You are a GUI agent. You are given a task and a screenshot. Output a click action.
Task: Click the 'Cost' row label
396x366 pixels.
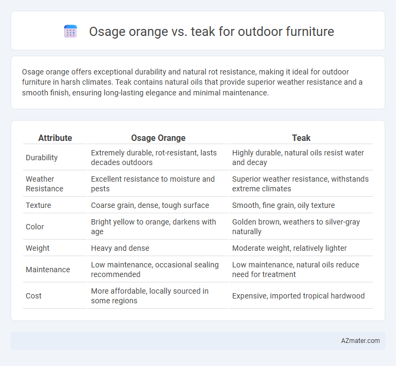(34, 296)
